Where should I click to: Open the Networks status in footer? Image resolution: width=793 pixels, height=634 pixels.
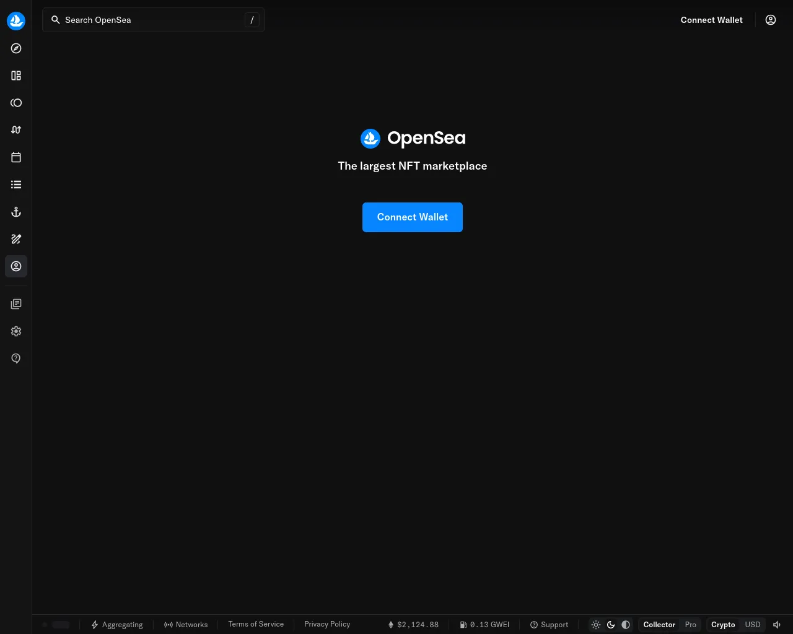(x=186, y=625)
